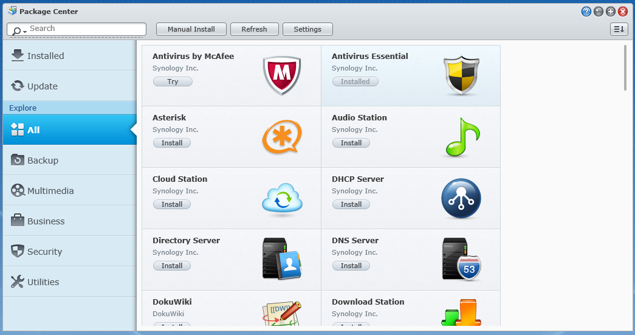The image size is (635, 335).
Task: Click the sort order icon in toolbar
Action: click(x=619, y=29)
